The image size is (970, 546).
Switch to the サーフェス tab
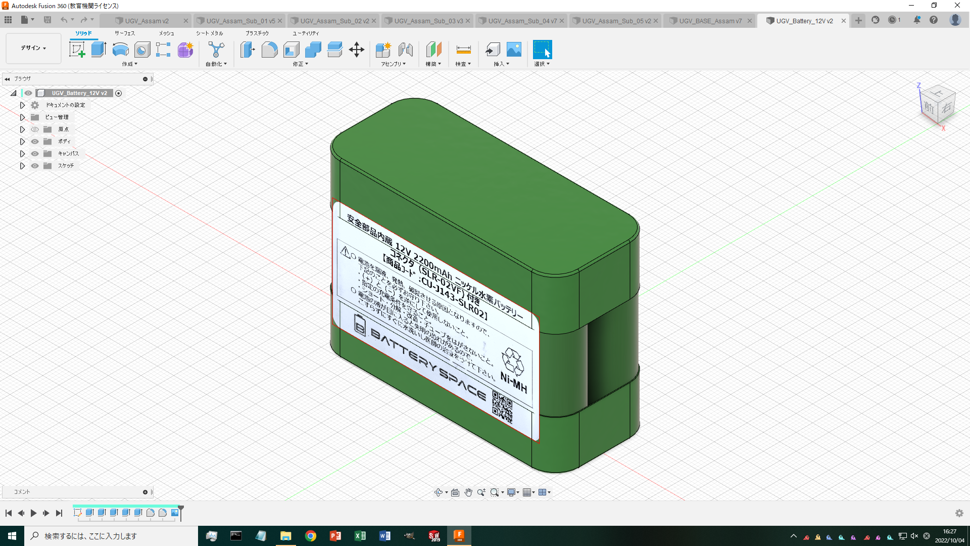tap(125, 33)
